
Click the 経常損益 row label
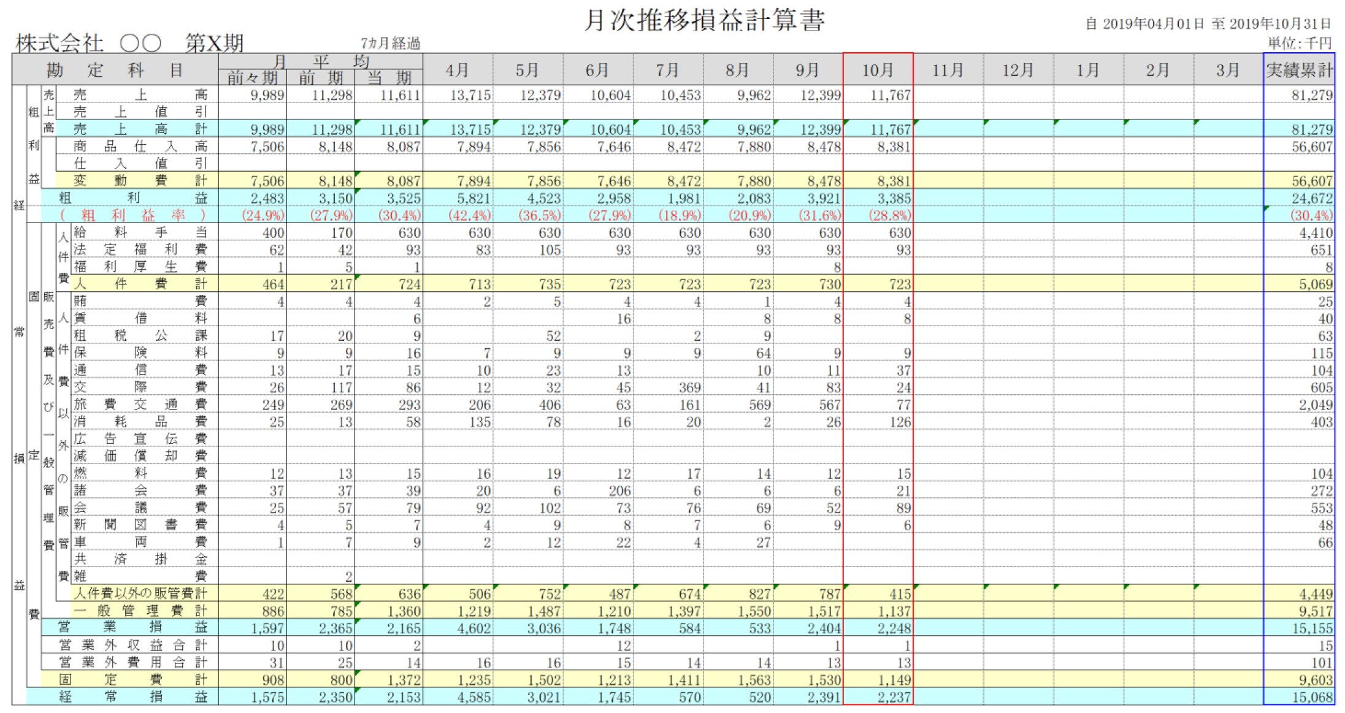tap(132, 696)
